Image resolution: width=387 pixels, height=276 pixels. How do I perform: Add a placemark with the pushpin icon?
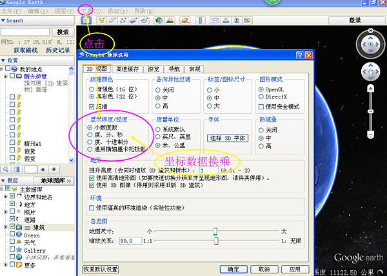tap(101, 21)
